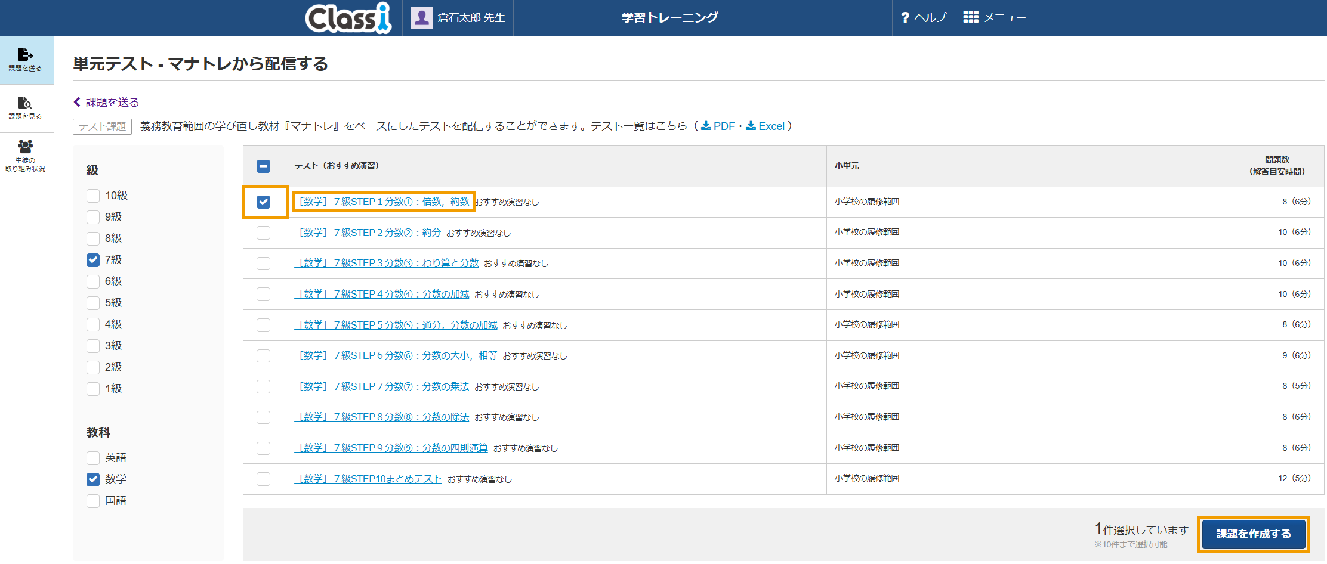Click 1件選択しています status text
Screen dimensions: 1327x564
tap(1141, 529)
